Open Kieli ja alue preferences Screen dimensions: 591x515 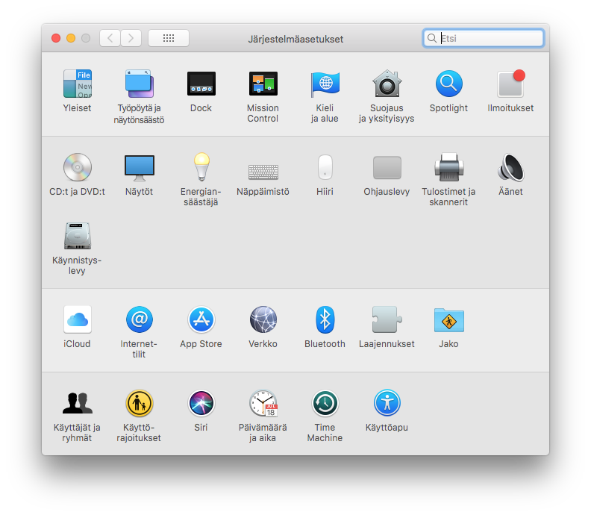(325, 84)
